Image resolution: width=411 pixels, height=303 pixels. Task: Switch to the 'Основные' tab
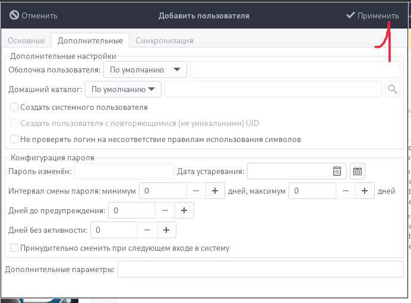point(26,40)
